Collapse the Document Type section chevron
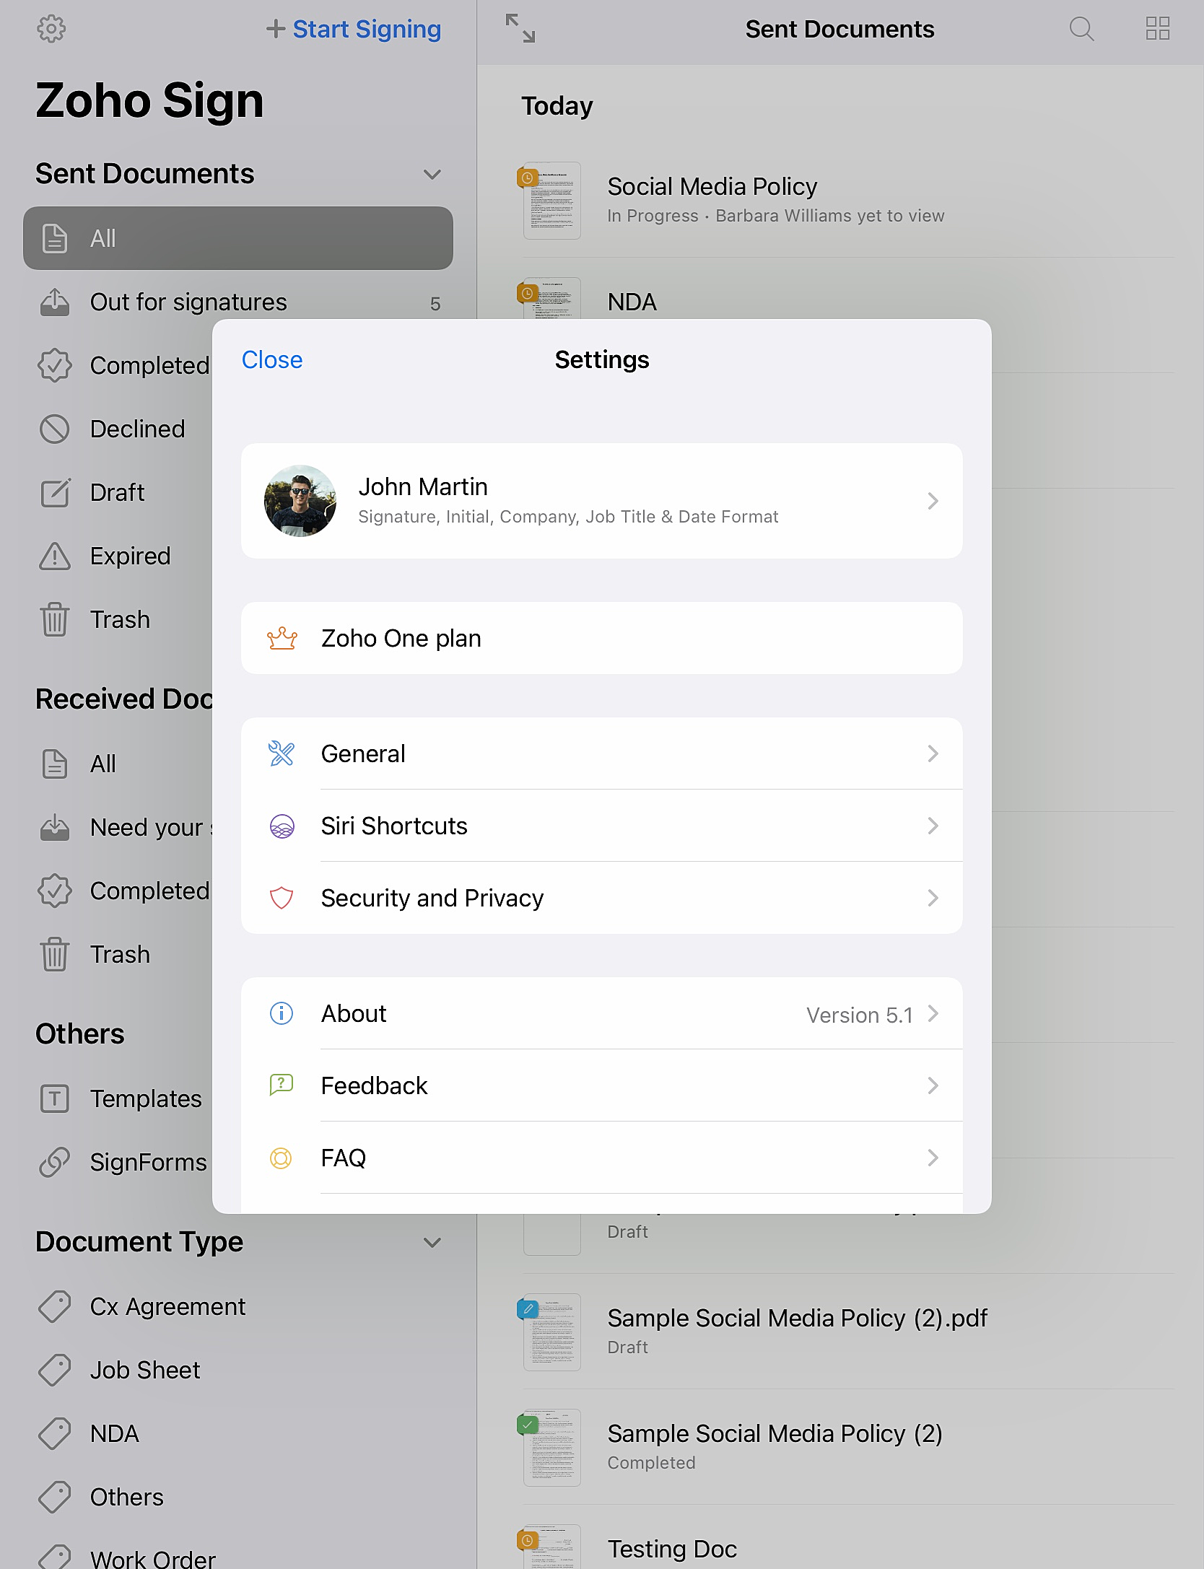 pos(432,1242)
